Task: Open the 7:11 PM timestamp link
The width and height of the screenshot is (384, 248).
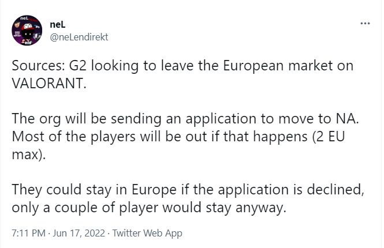Action: click(28, 233)
